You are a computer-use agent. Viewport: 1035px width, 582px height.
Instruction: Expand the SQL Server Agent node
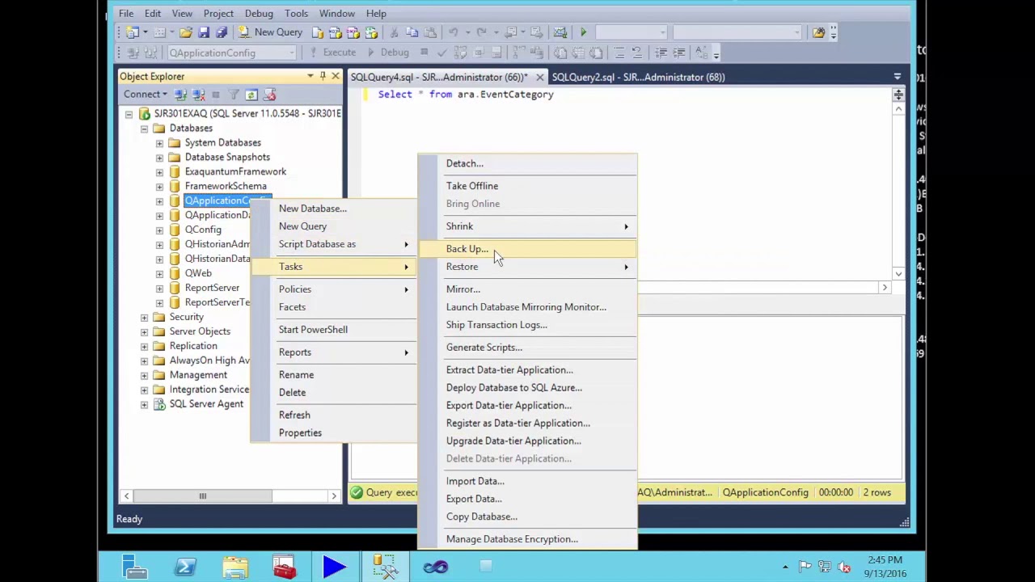(x=144, y=405)
